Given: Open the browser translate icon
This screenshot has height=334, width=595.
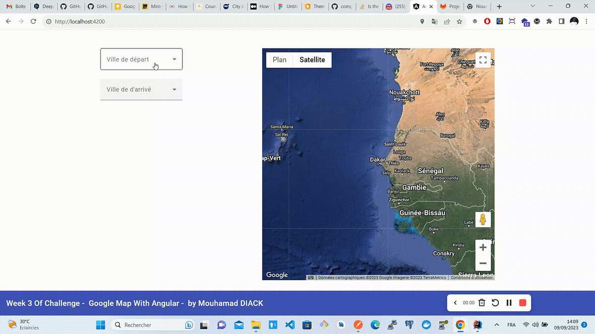Looking at the screenshot, I should coord(434,21).
